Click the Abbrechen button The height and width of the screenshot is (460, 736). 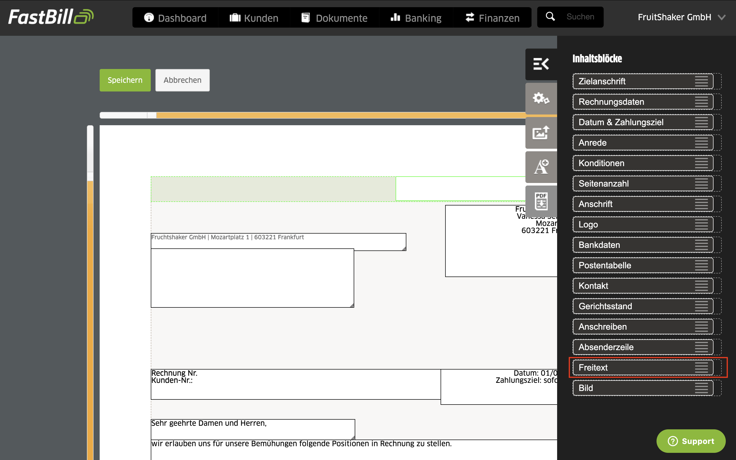click(182, 80)
